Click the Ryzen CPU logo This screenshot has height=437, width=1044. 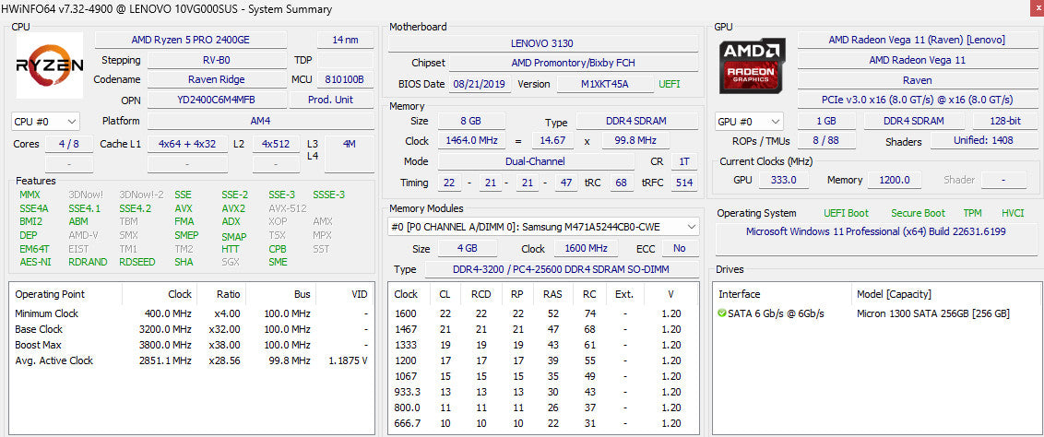coord(49,65)
